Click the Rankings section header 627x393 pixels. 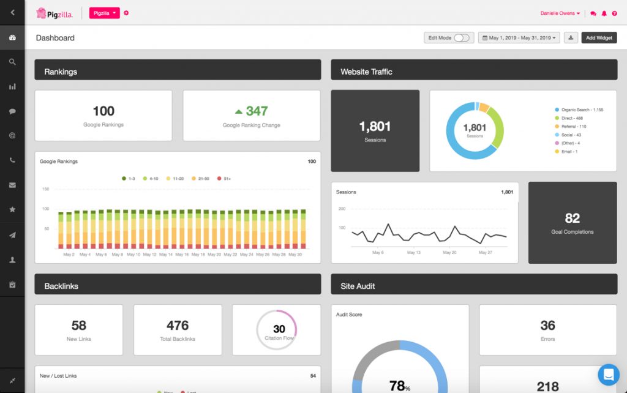coord(178,70)
